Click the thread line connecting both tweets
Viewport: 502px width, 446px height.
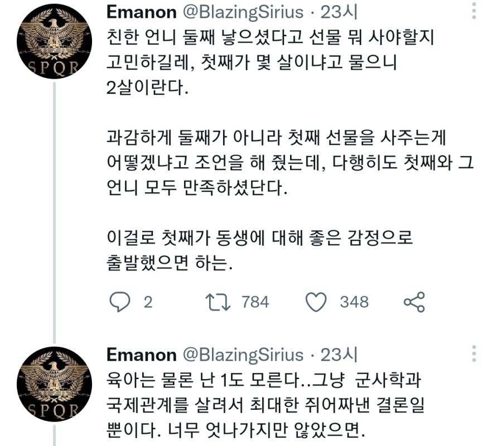point(54,212)
